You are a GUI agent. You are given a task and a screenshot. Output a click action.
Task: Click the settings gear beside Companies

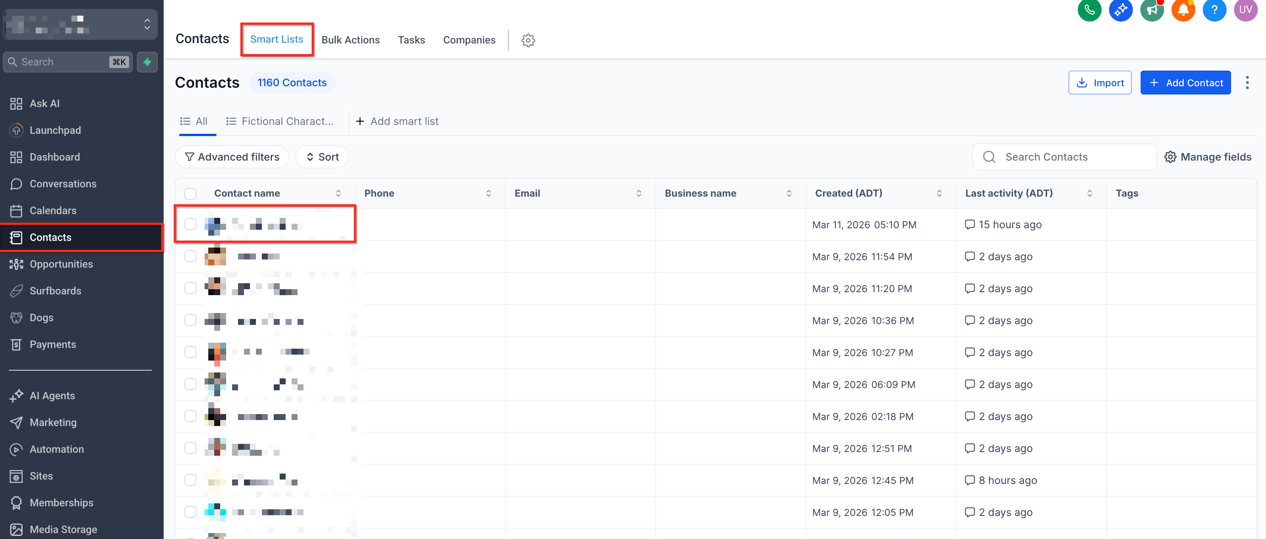[528, 40]
